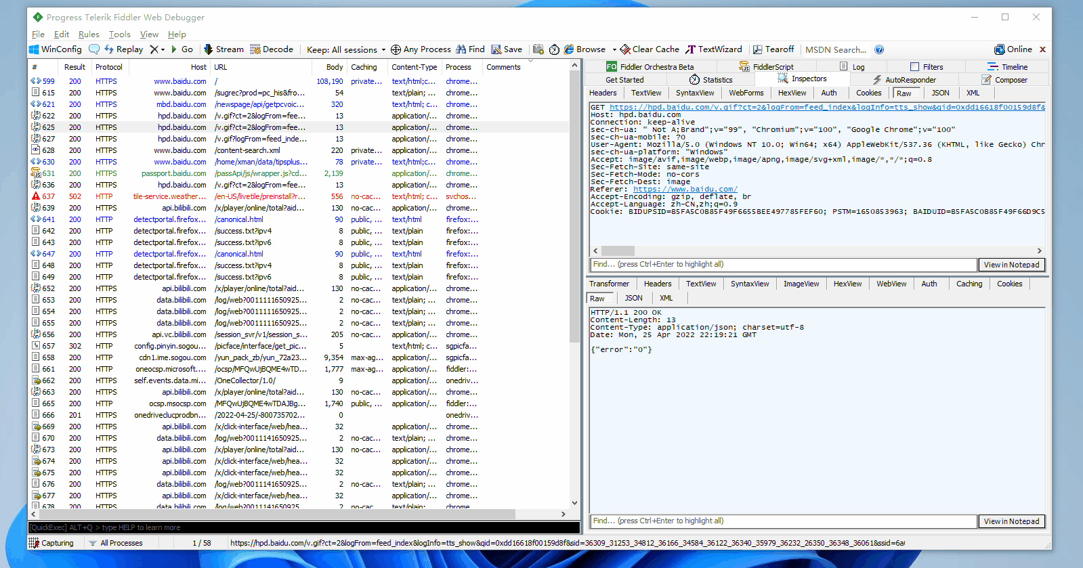Click the Referer www.baidu.com link

685,189
